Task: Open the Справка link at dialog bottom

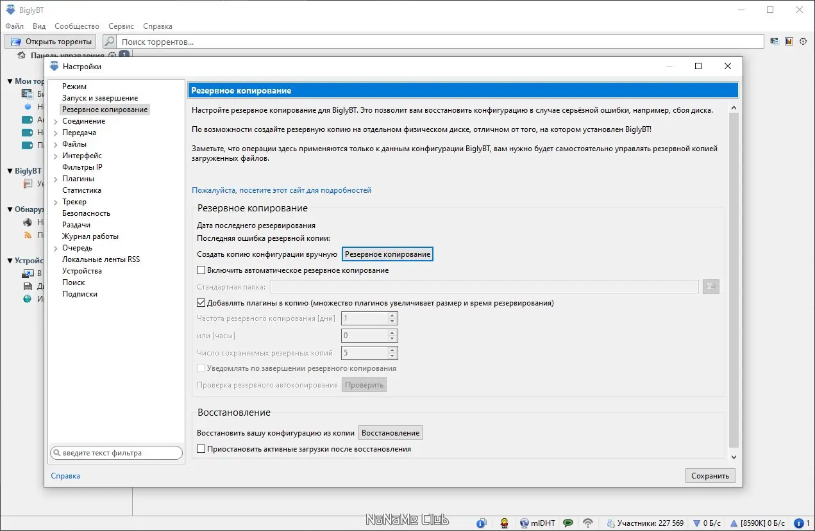Action: tap(65, 476)
